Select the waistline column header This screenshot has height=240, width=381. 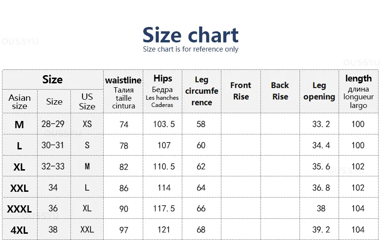point(123,92)
